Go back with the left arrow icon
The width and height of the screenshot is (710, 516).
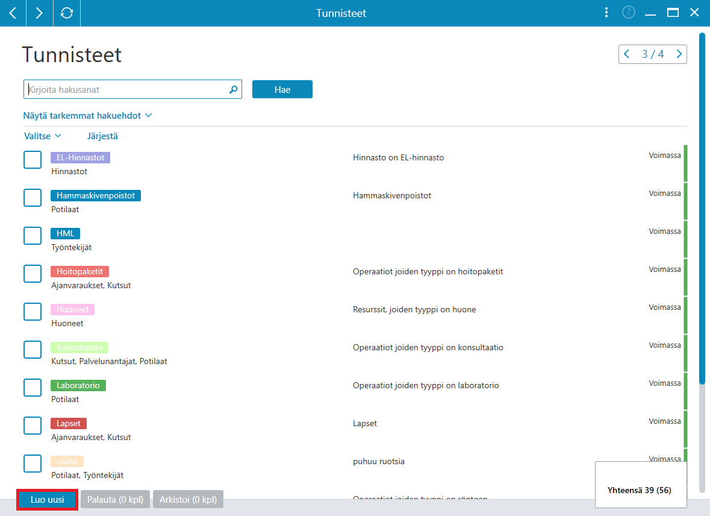13,13
